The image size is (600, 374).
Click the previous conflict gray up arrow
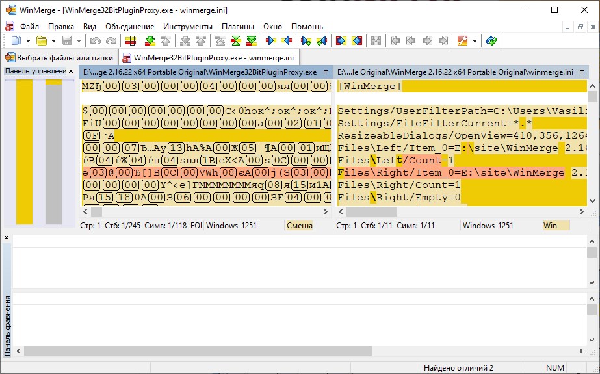click(x=201, y=40)
